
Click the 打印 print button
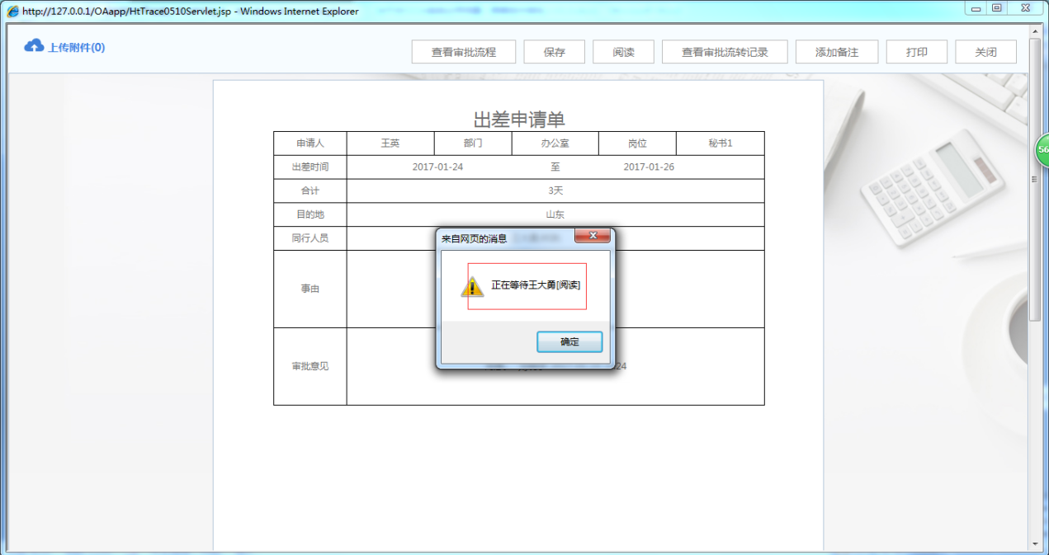click(916, 51)
